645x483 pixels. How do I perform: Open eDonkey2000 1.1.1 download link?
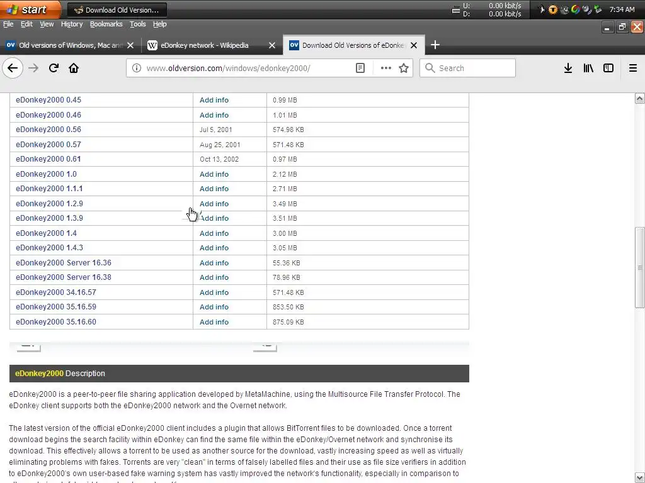tap(49, 189)
